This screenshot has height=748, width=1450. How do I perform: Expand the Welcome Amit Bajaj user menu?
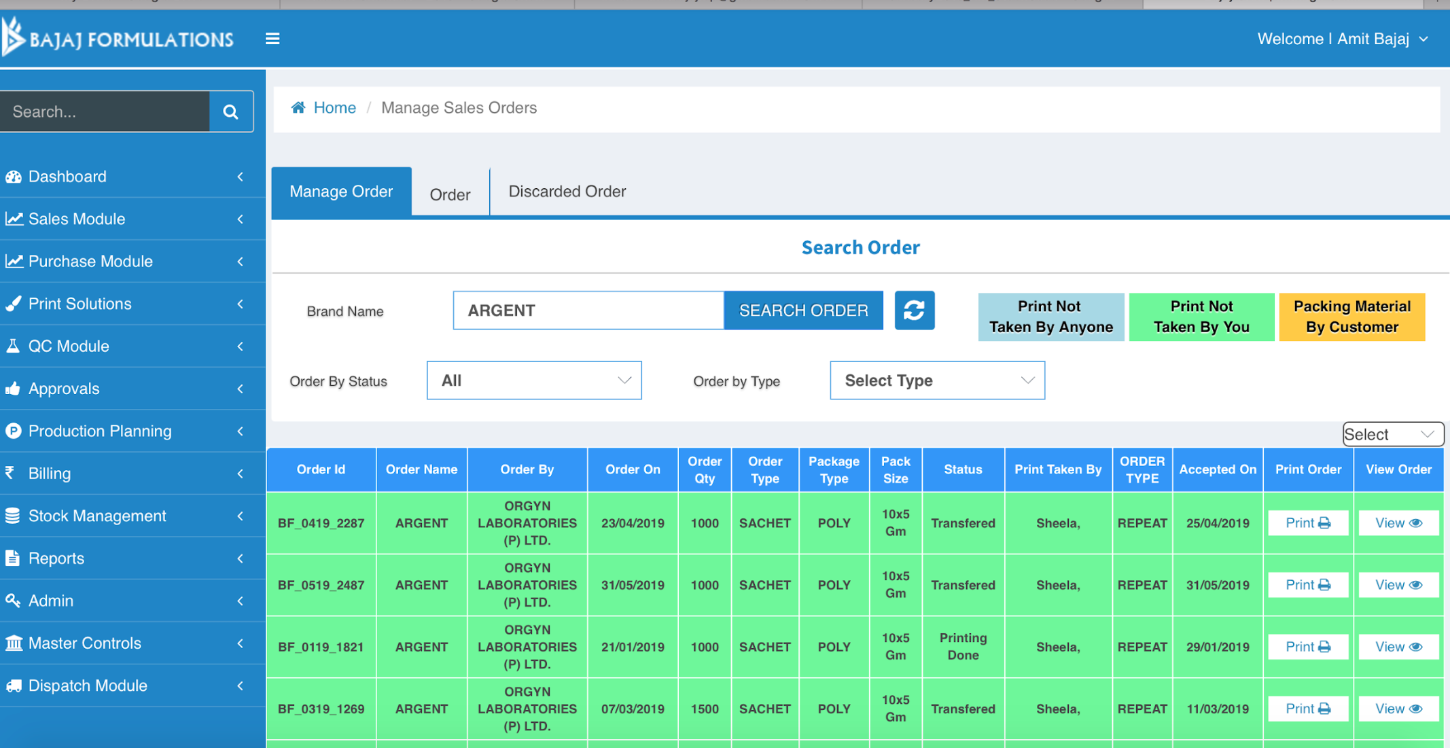[1343, 39]
